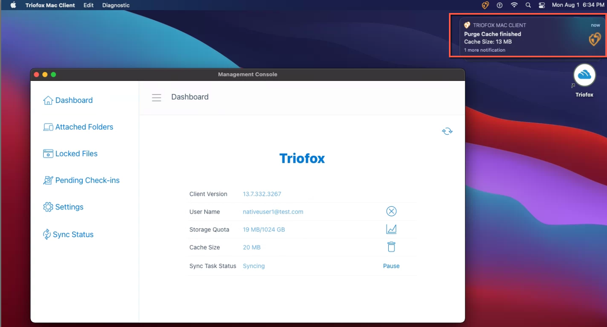Open the Dashboard sidebar section
607x327 pixels.
click(68, 100)
